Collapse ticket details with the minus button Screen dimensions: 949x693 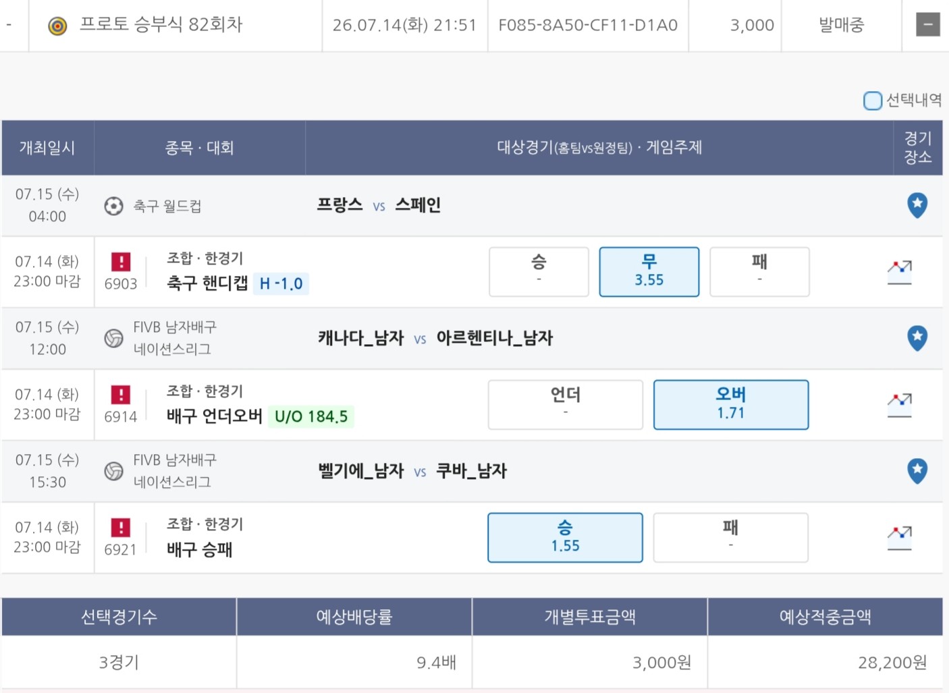tap(927, 25)
